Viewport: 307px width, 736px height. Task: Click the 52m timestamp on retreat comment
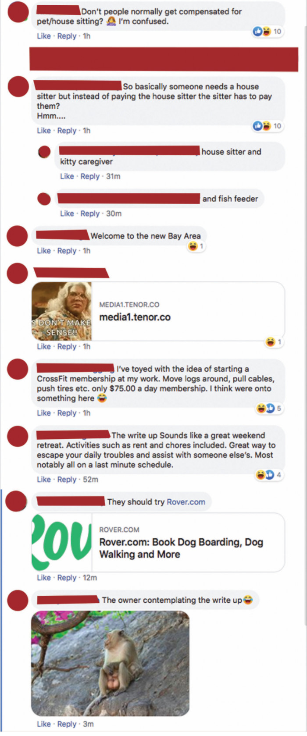[x=90, y=480]
